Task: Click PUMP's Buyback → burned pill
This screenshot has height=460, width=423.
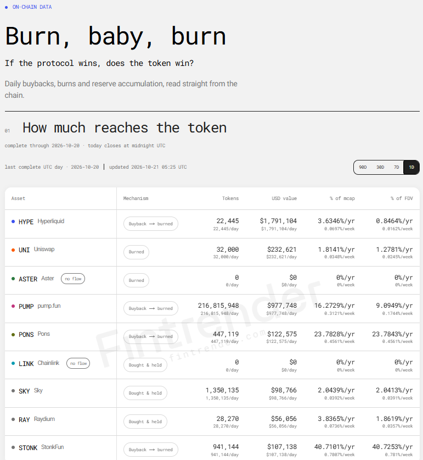Action: point(150,309)
